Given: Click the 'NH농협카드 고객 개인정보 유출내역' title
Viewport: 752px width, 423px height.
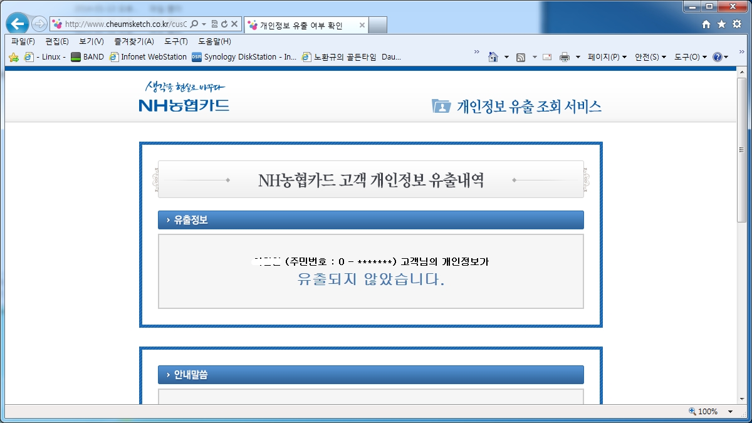Looking at the screenshot, I should (371, 180).
